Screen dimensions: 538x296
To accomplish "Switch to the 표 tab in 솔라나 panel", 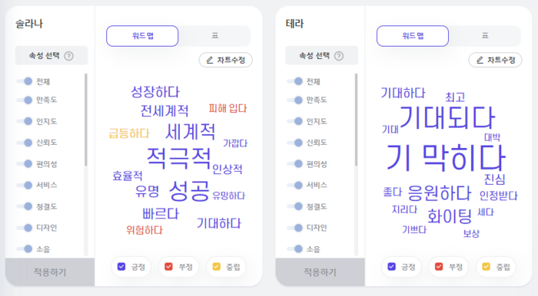I will coord(214,36).
